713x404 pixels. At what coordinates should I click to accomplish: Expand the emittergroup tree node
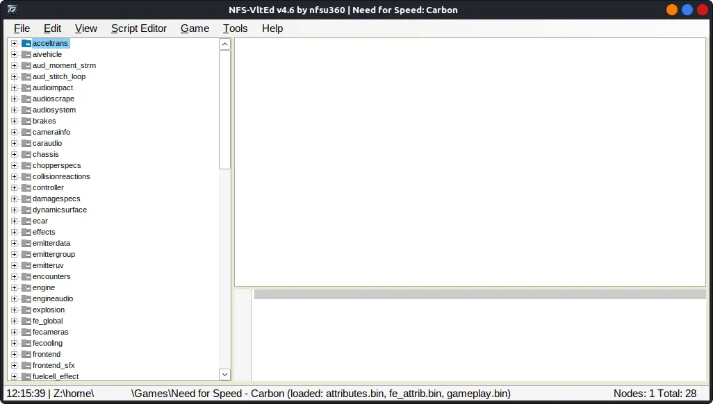(14, 255)
